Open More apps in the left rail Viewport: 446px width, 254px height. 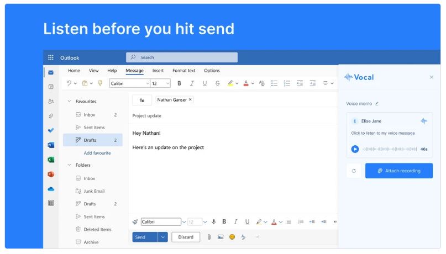[51, 203]
